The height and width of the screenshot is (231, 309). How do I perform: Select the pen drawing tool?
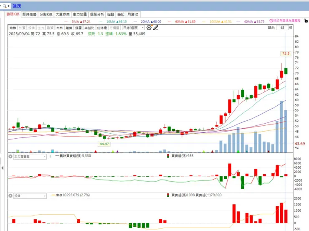click(x=156, y=28)
